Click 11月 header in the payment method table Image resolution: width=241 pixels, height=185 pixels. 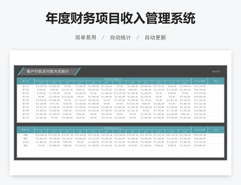click(x=172, y=132)
